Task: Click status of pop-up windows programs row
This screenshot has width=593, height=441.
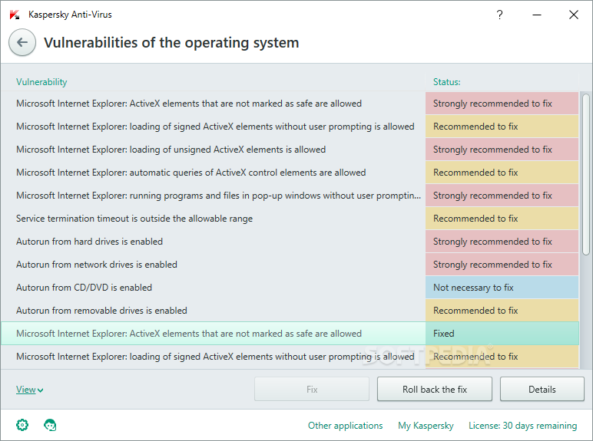Action: pyautogui.click(x=502, y=196)
